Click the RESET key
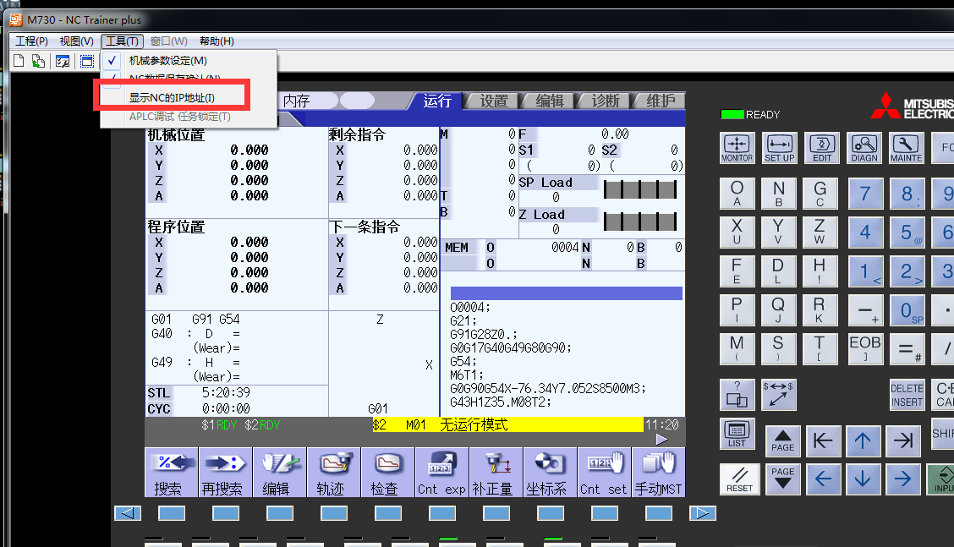This screenshot has height=547, width=954. point(739,479)
